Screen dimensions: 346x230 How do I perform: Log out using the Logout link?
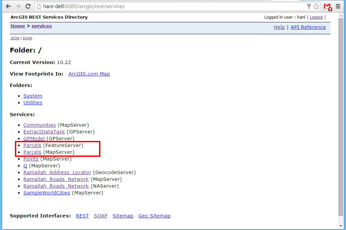click(x=316, y=17)
